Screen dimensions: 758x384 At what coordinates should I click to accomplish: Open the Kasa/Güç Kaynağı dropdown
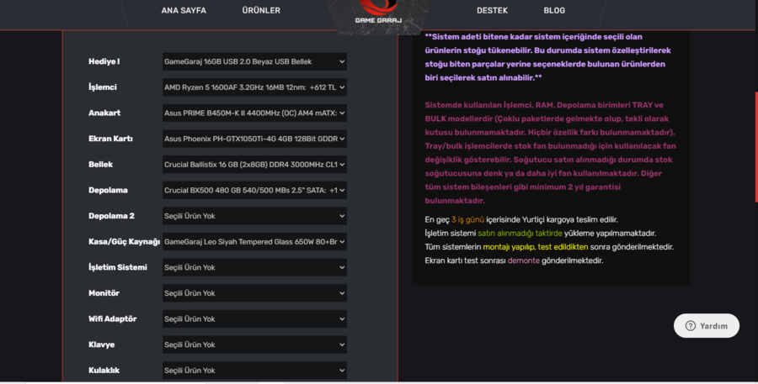254,242
